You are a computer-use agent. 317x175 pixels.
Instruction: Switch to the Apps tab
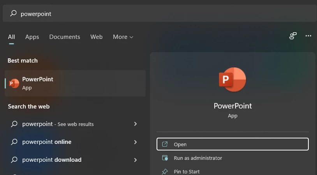[32, 37]
